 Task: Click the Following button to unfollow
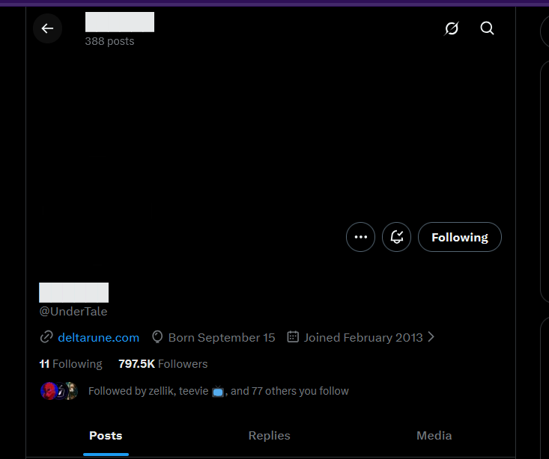coord(460,237)
